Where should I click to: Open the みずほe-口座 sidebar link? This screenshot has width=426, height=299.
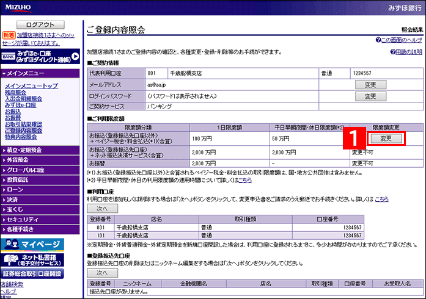pos(20,105)
